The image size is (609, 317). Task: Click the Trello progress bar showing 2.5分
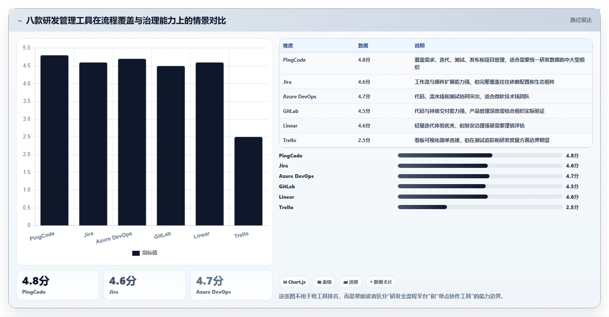click(x=480, y=207)
